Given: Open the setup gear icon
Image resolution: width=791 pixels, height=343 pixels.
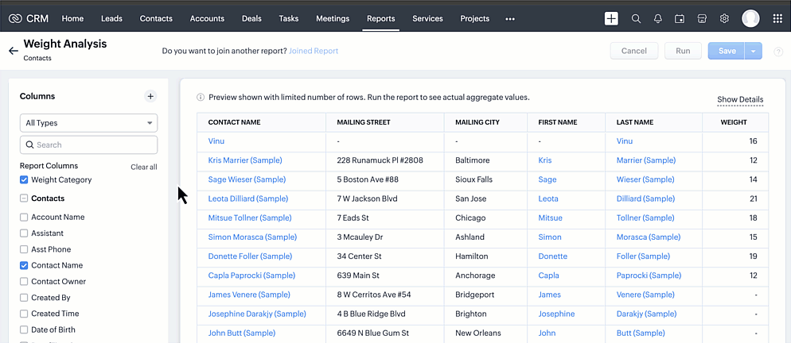Looking at the screenshot, I should point(724,18).
